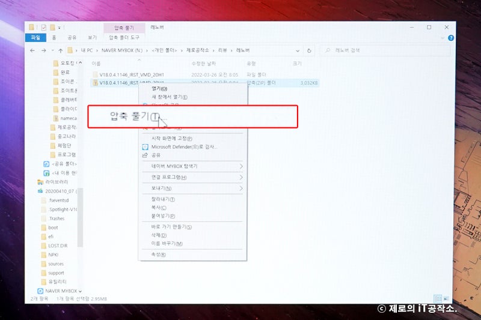The image size is (481, 320).
Task: Choose 속성(R) in the context menu
Action: tap(159, 255)
